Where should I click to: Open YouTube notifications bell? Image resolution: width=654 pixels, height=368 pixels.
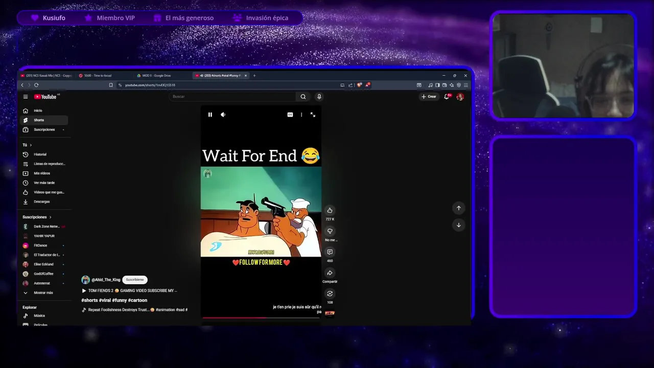[447, 97]
